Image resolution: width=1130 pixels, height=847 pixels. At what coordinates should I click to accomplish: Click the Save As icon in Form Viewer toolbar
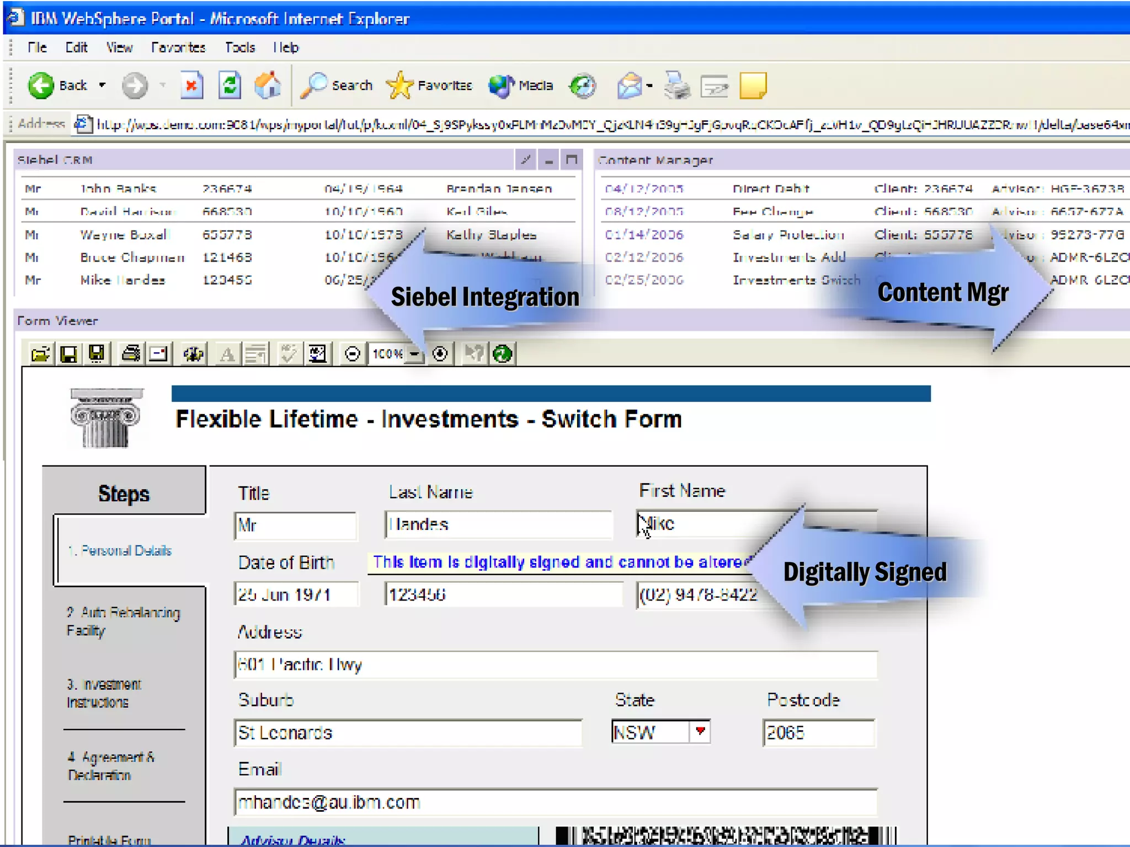pos(97,353)
